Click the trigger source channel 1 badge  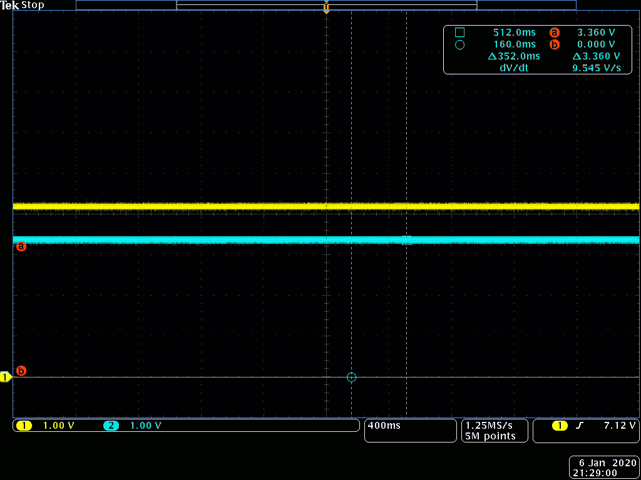(x=560, y=426)
